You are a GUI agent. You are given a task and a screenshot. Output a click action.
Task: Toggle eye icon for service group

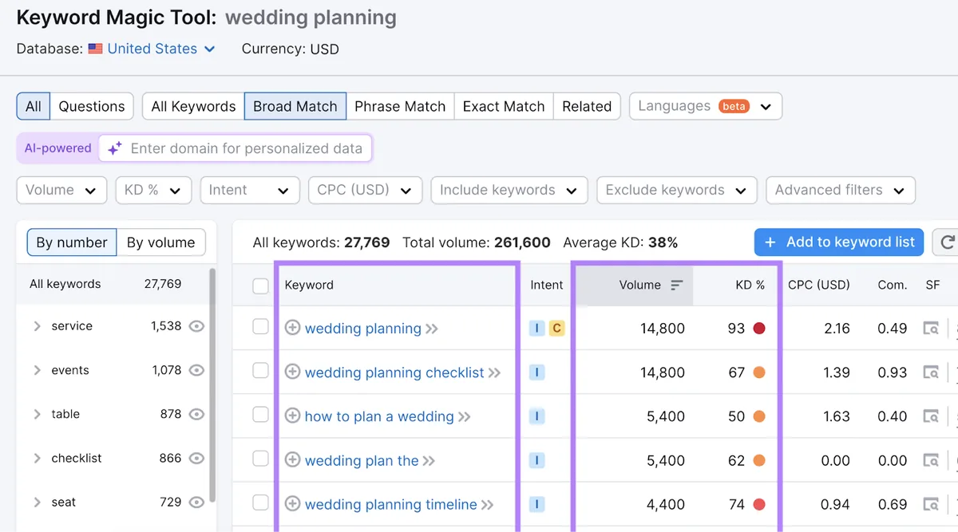pyautogui.click(x=196, y=326)
